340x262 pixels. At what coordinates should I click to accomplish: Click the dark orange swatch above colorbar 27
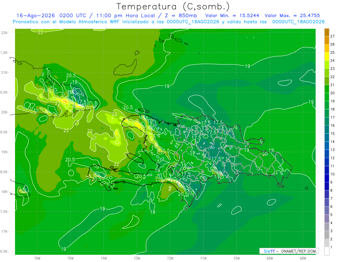[x=327, y=32]
